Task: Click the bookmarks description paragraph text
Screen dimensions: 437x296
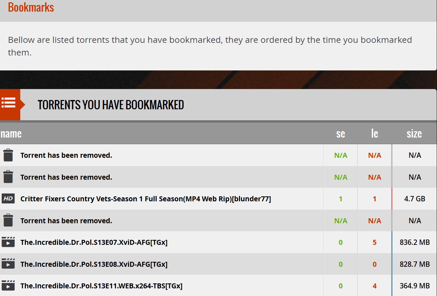Action: click(x=210, y=46)
